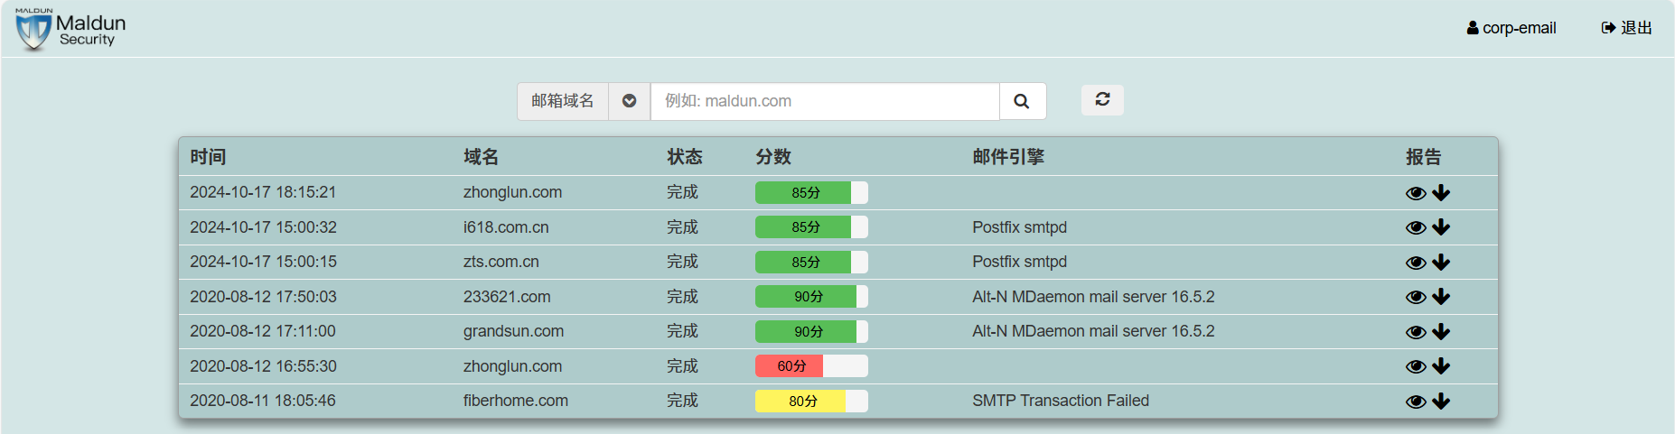Image resolution: width=1675 pixels, height=434 pixels.
Task: Click timestamp 2020-08-11 18:05:46
Action: click(263, 401)
